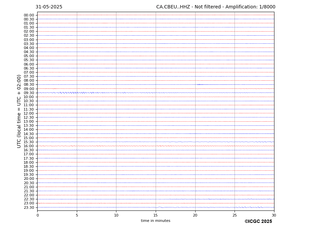Click the 22:00 time row label
Image resolution: width=311 pixels, height=234 pixels.
(29, 195)
